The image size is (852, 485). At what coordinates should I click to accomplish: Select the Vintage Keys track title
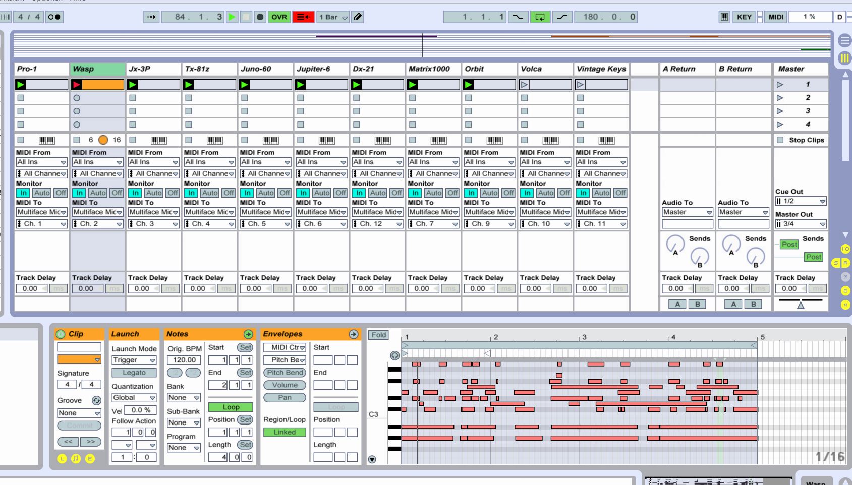[x=601, y=69]
